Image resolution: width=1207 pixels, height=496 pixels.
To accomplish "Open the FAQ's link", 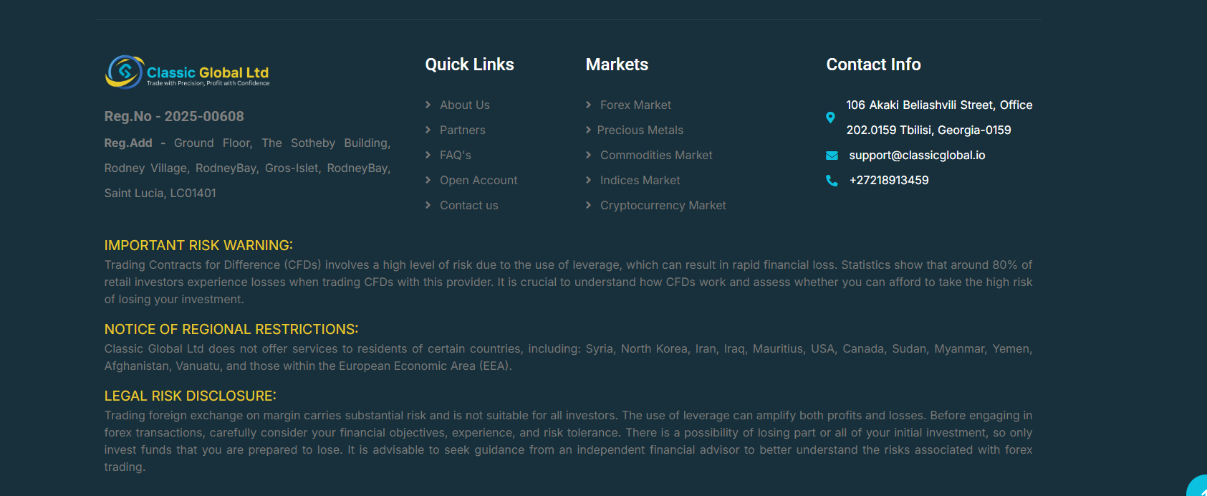I will 455,156.
